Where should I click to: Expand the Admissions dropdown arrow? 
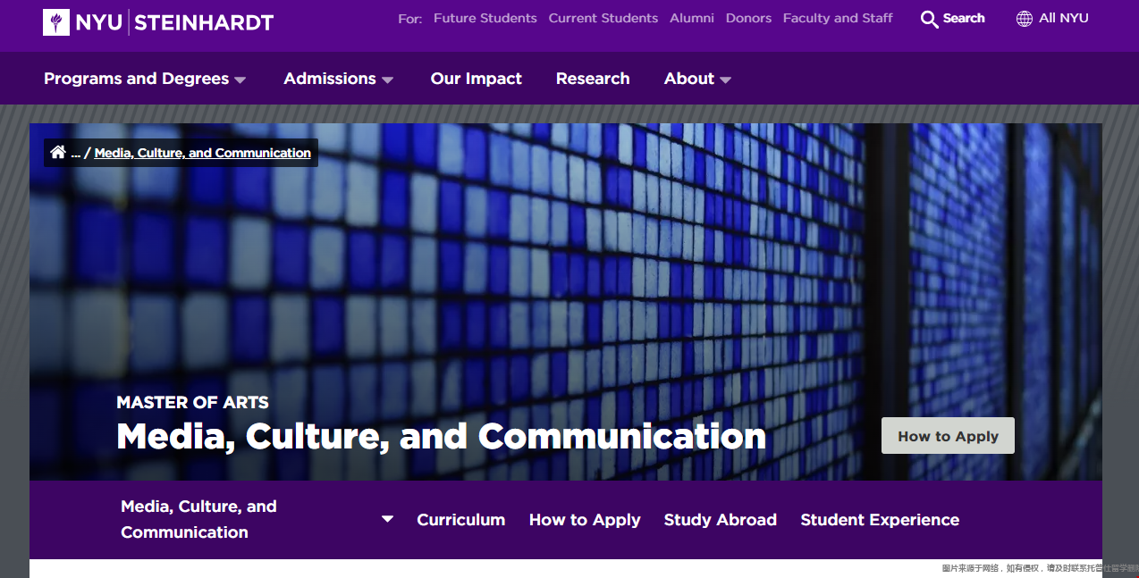point(387,80)
